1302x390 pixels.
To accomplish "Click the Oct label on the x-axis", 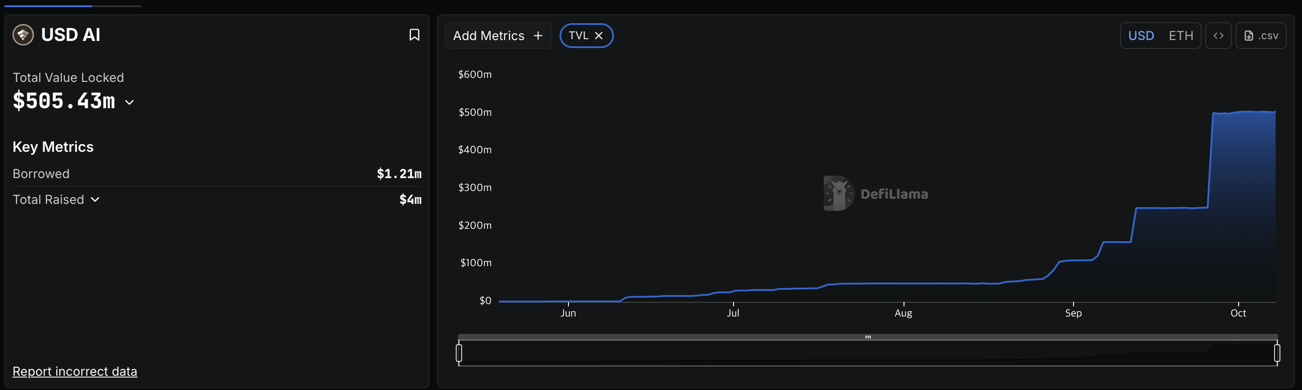I will point(1238,313).
